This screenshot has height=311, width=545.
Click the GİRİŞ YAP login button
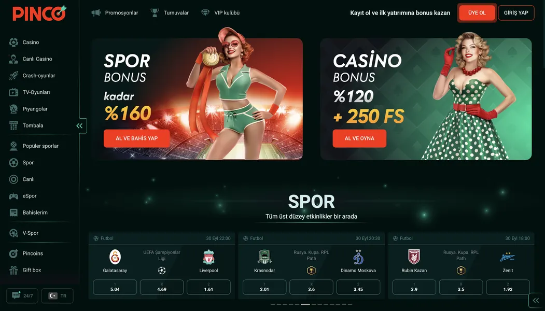516,13
